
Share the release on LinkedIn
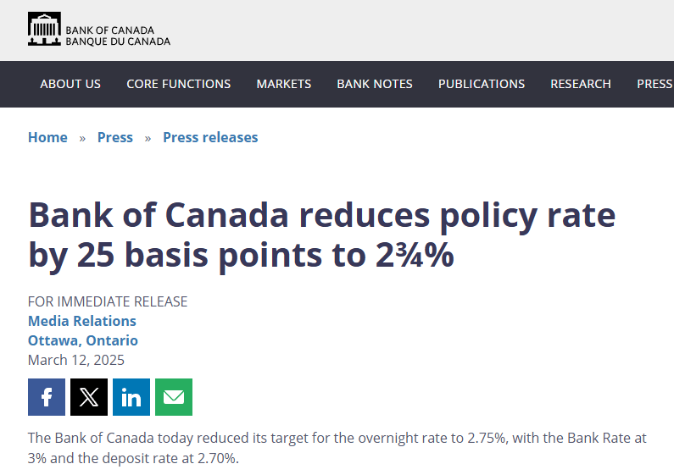pyautogui.click(x=131, y=397)
